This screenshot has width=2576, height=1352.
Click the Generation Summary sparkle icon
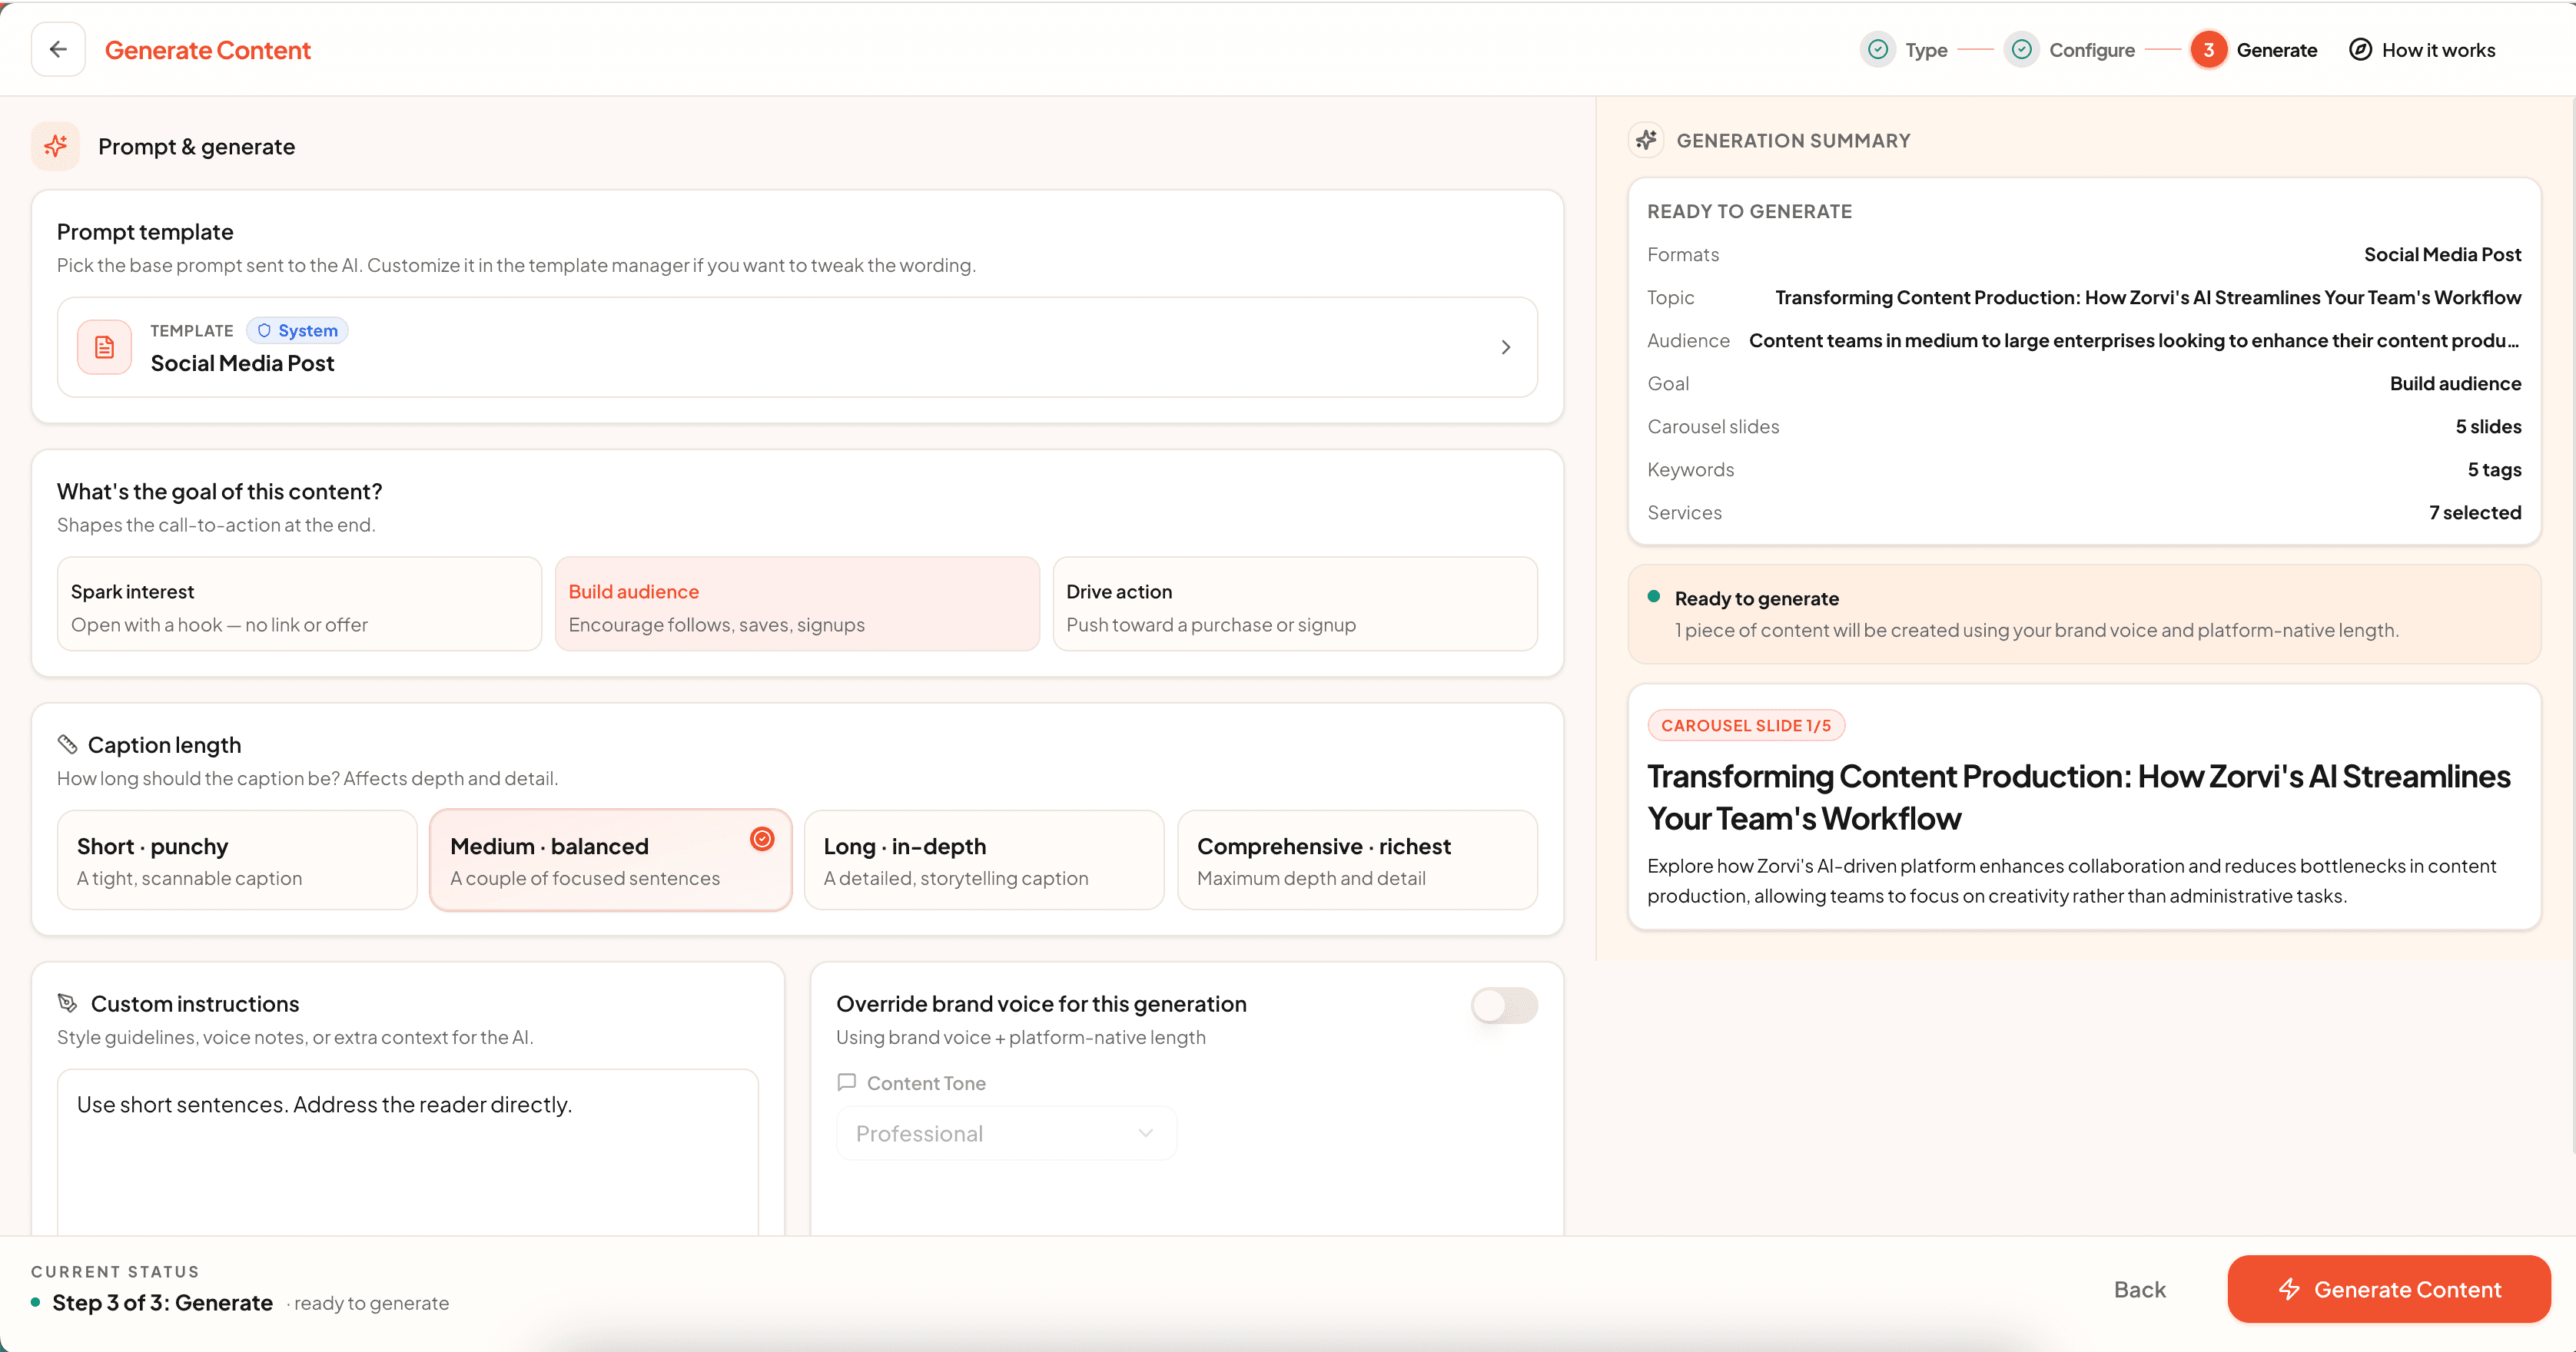tap(1646, 140)
